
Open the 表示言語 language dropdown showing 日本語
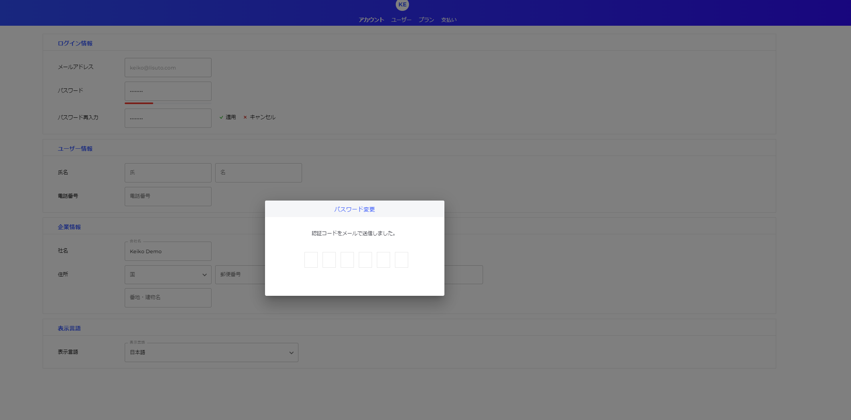(x=212, y=352)
